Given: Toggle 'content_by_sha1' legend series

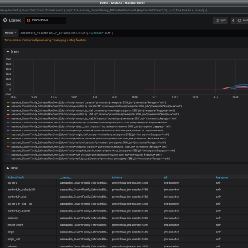Looking at the screenshot, I should pyautogui.click(x=92, y=110).
